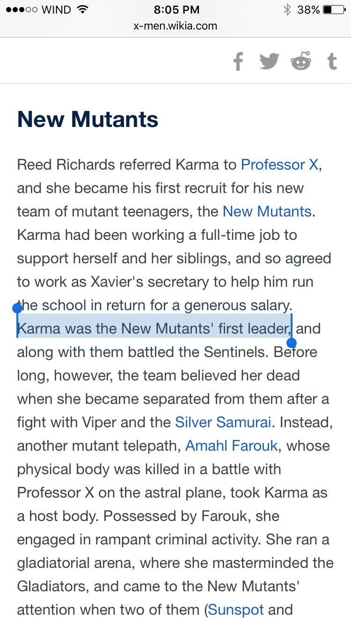The image size is (351, 625).
Task: Open the Amahl Farouk link
Action: (232, 446)
